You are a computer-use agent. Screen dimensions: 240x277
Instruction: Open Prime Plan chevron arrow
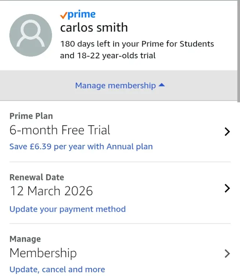(227, 132)
